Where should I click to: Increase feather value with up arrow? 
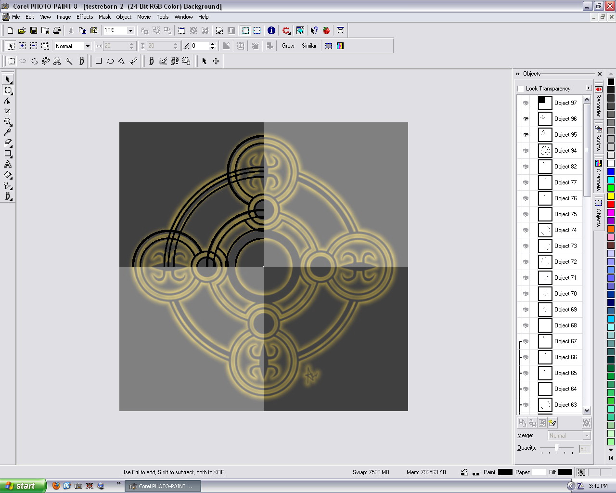click(x=212, y=44)
